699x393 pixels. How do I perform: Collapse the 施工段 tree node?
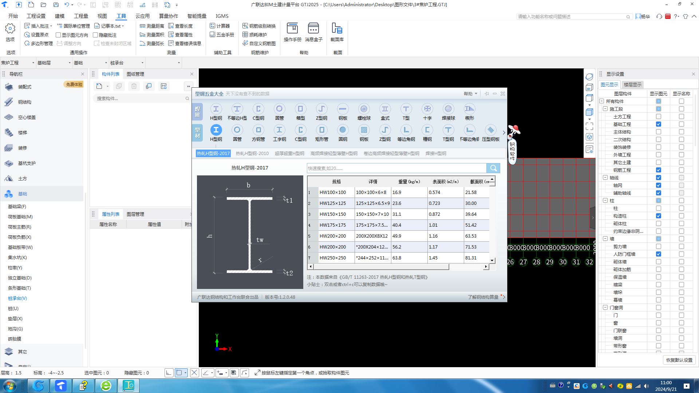point(605,109)
